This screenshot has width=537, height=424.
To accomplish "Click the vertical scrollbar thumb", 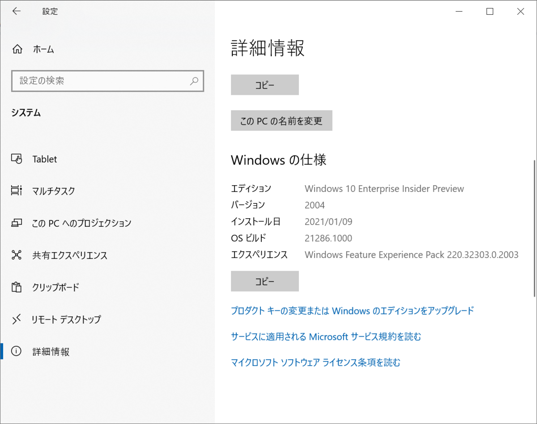I will [x=534, y=228].
